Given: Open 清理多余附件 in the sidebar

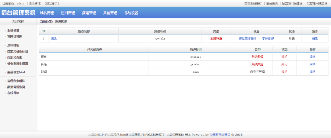Looking at the screenshot, I should click(x=16, y=81).
